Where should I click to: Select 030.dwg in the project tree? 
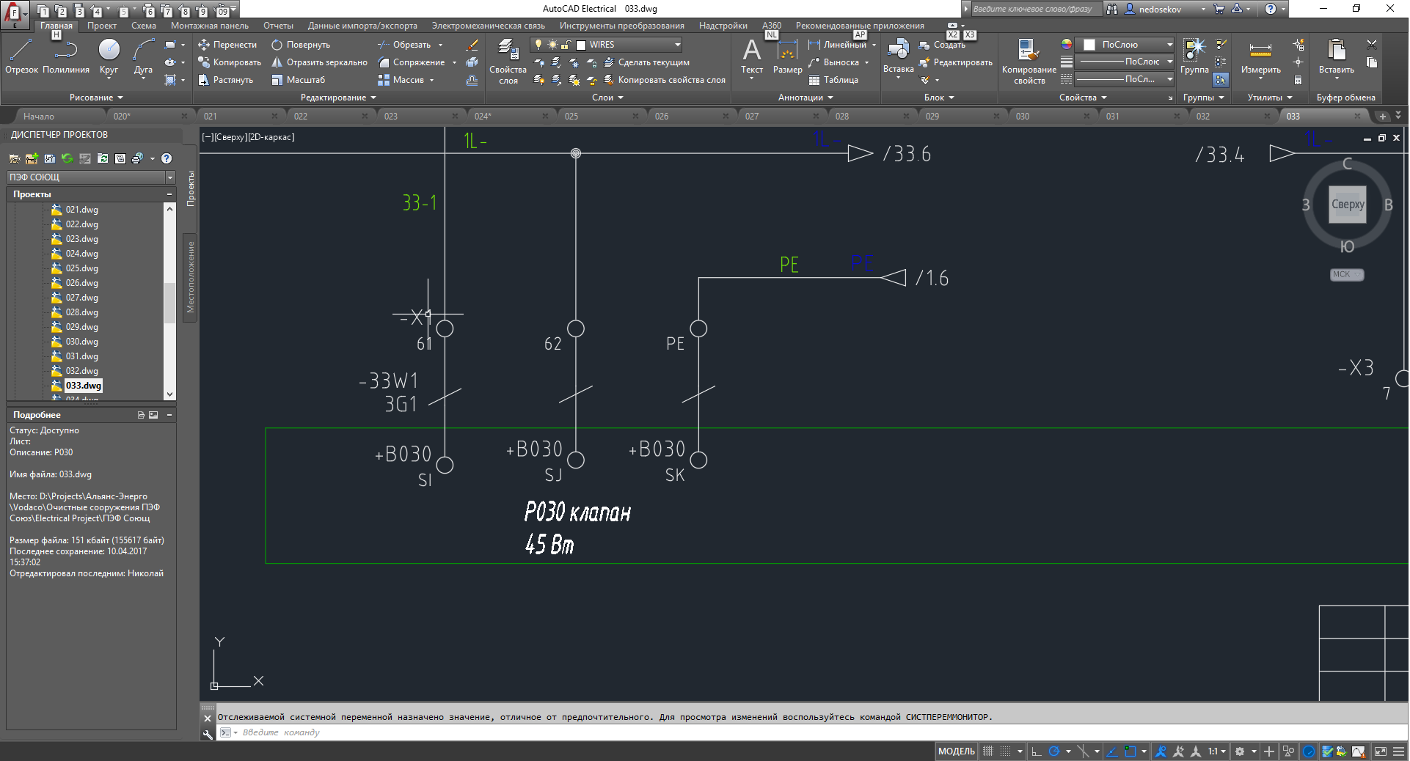(81, 341)
